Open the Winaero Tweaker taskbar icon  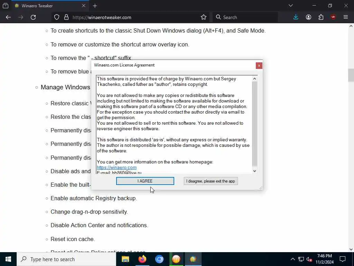coord(193,259)
